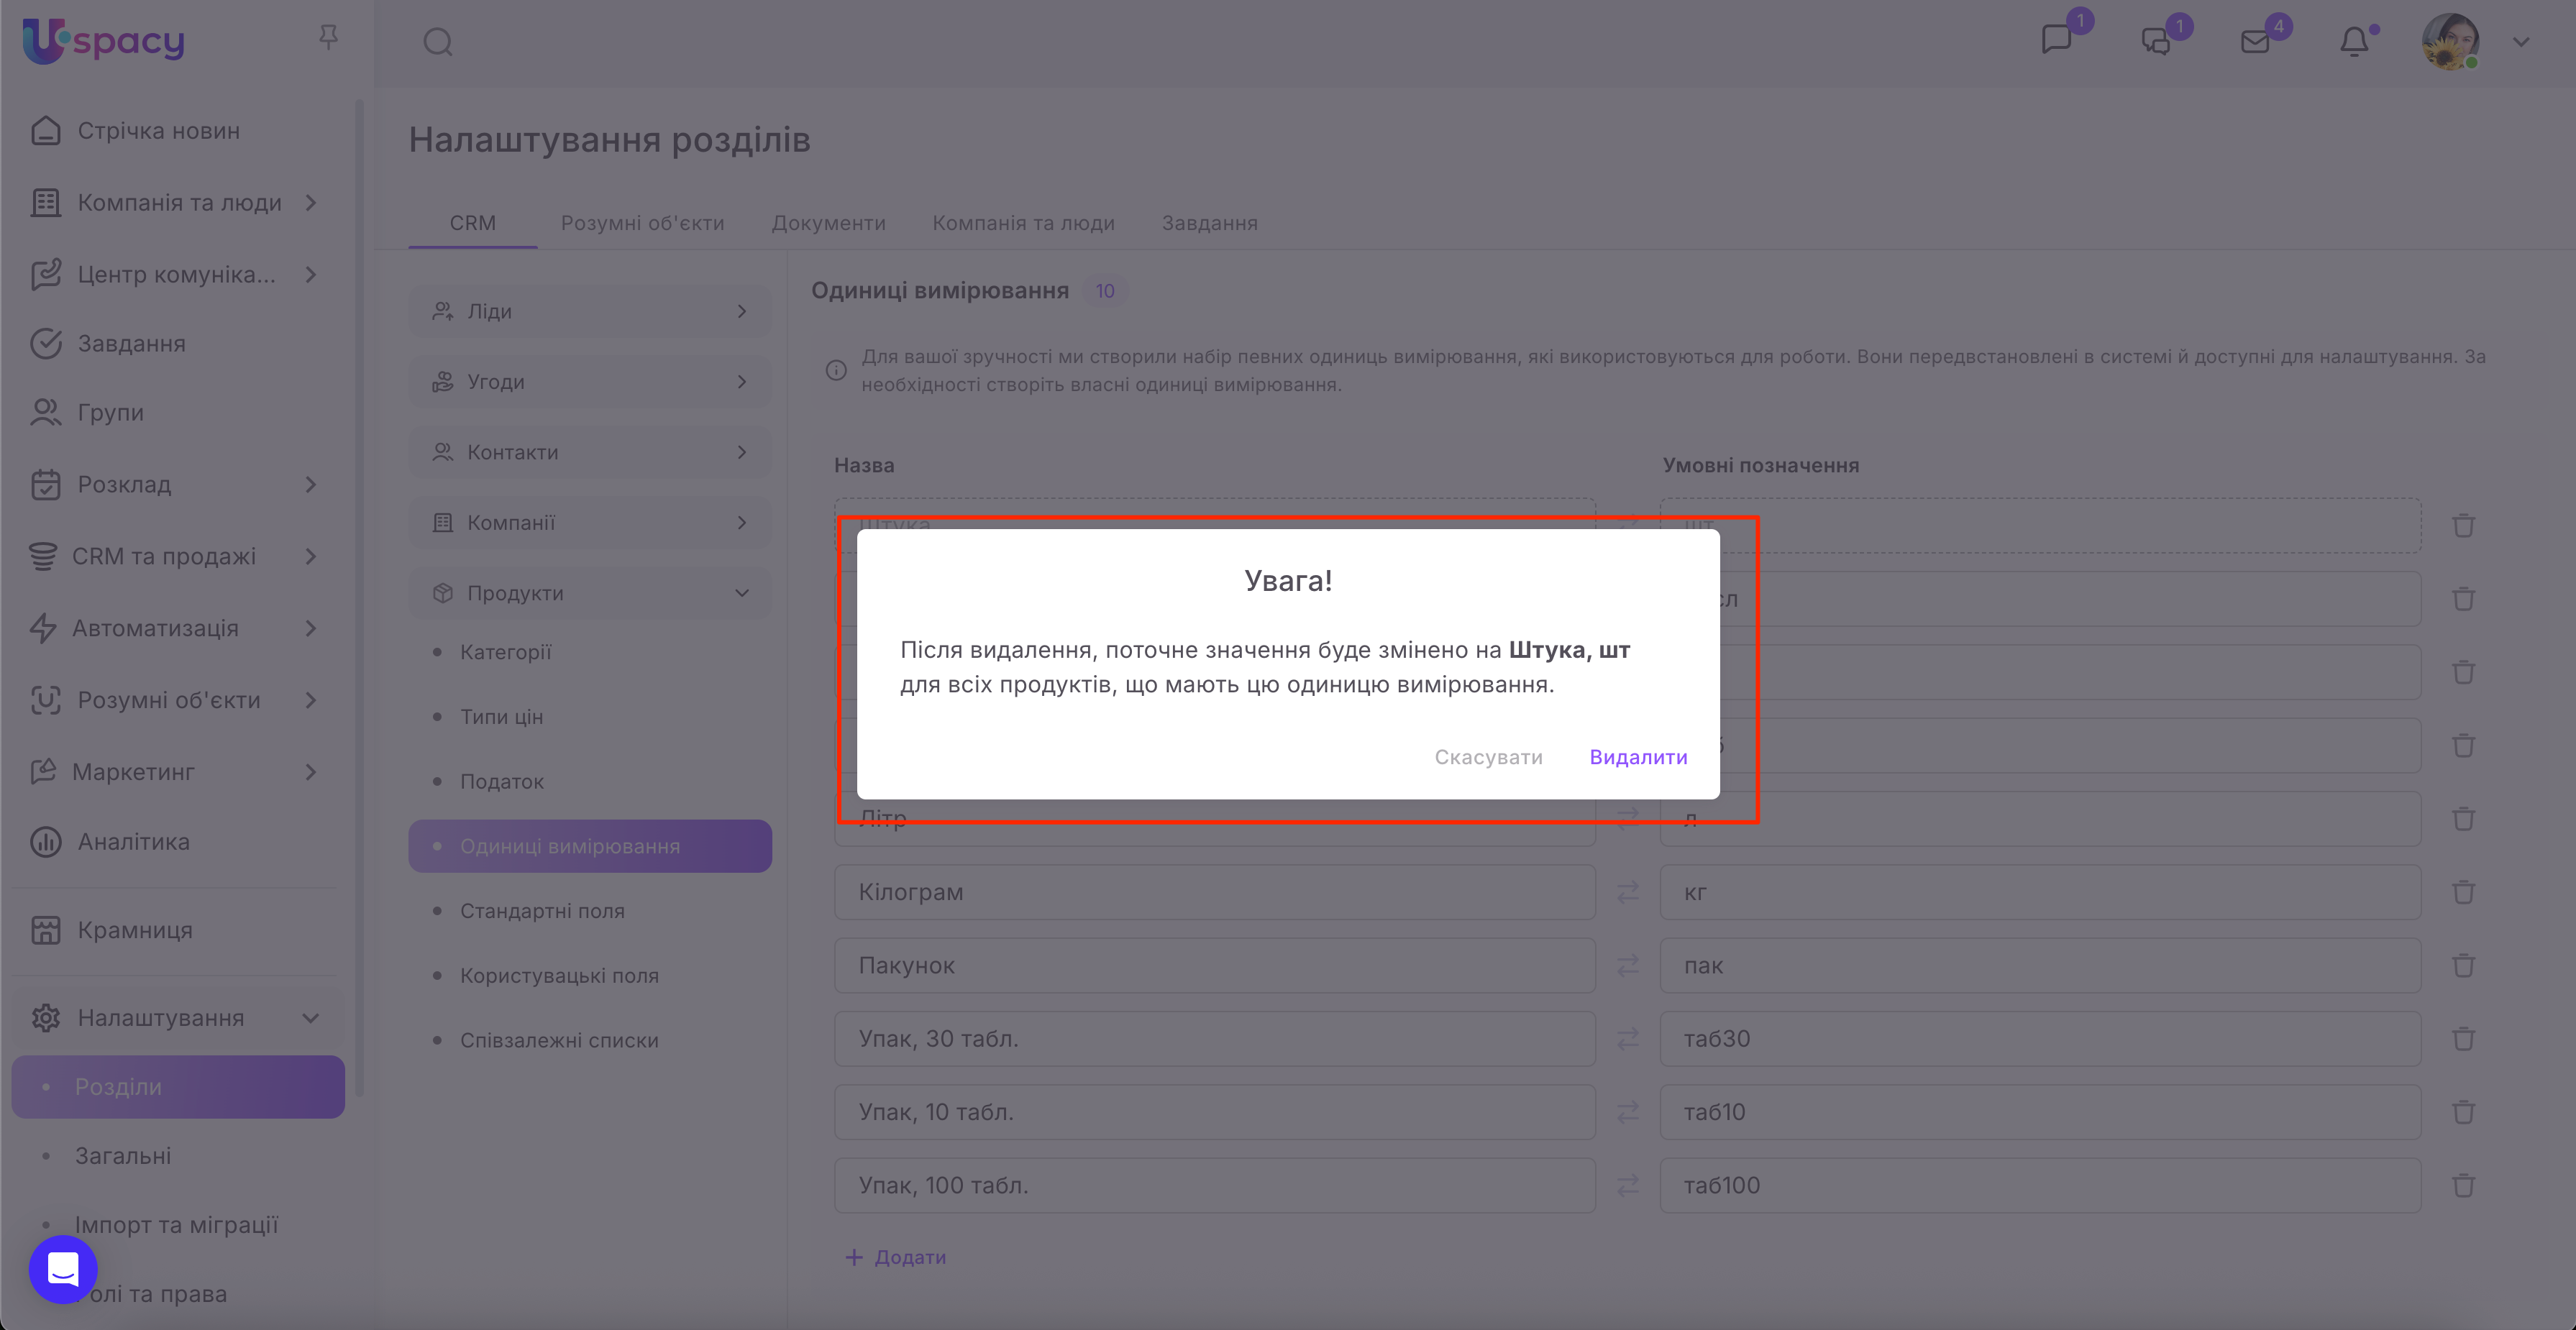Cancel dialog with Скасувати
Screen dimensions: 2576x1330
tap(1488, 757)
